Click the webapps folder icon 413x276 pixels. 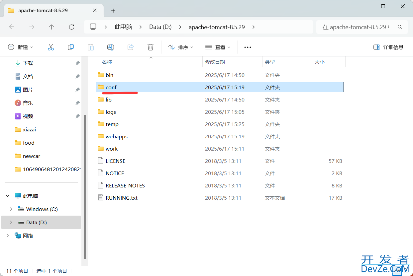(101, 136)
